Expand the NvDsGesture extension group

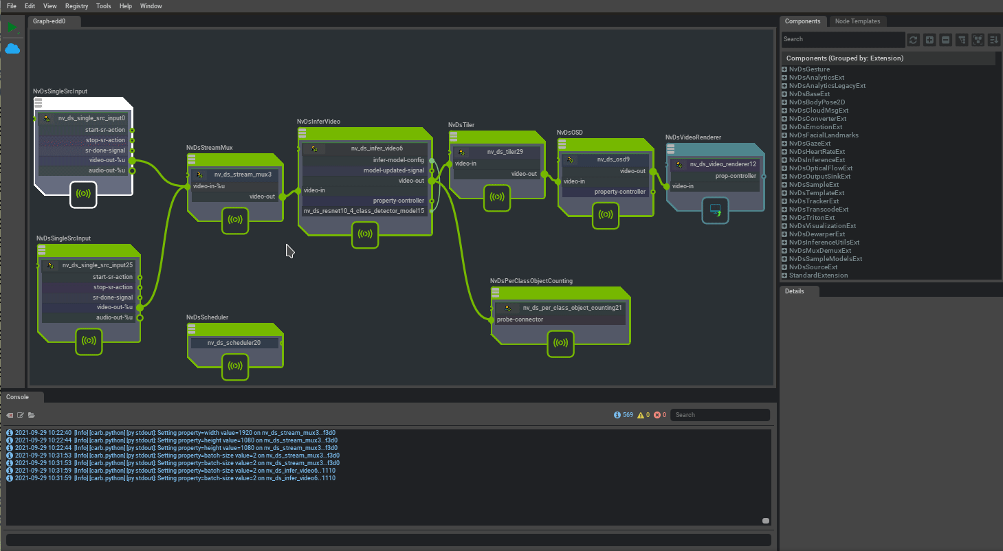[x=784, y=69]
